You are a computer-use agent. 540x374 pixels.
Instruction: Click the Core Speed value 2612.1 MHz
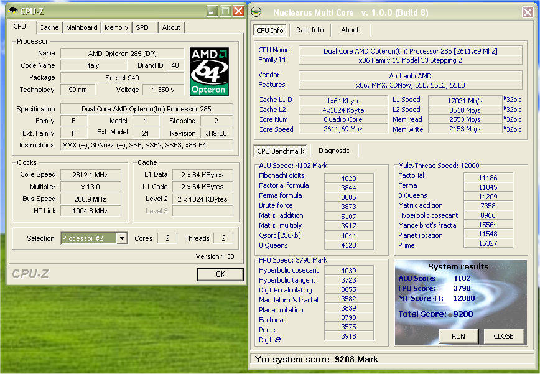coord(90,175)
